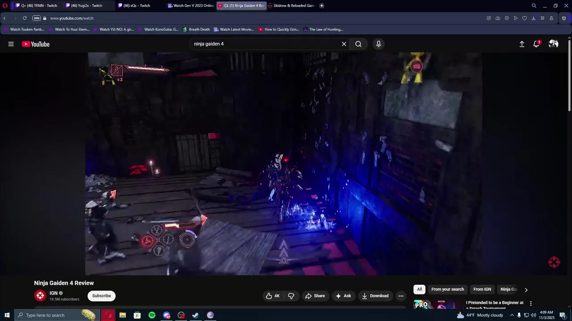Dislike the Ninja Gaiden 4 Review video
The height and width of the screenshot is (321, 572).
(x=291, y=296)
